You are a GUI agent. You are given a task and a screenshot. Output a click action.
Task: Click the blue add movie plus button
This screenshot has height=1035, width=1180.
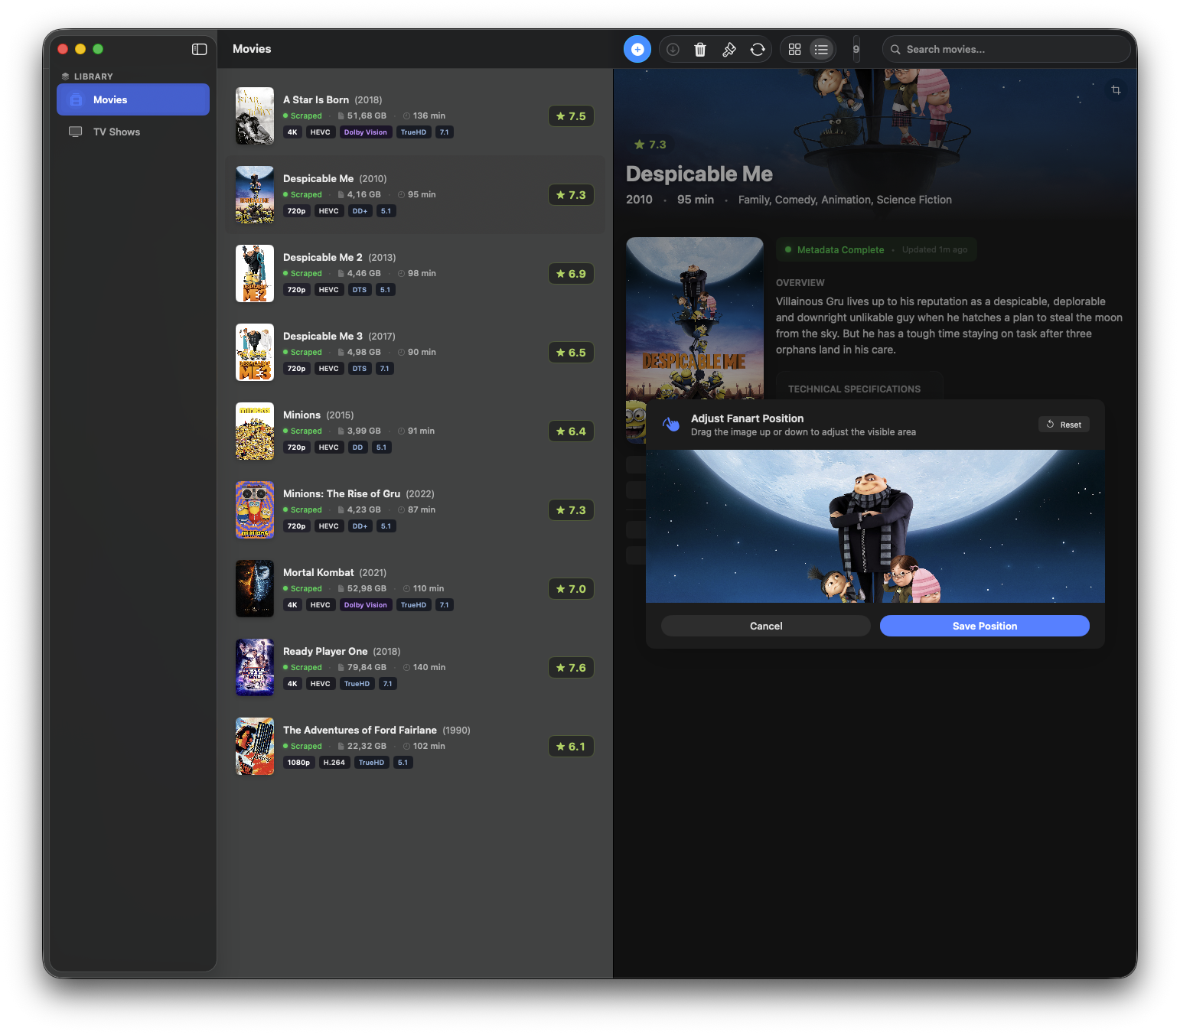(x=637, y=49)
